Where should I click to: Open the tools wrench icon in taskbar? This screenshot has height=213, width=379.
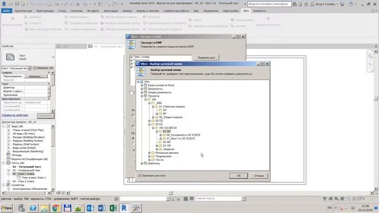[136, 208]
